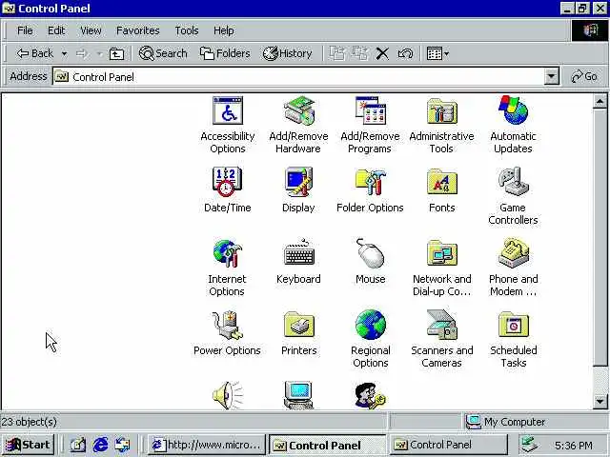610x457 pixels.
Task: Open Network and Dial-up Connections
Action: point(441,268)
